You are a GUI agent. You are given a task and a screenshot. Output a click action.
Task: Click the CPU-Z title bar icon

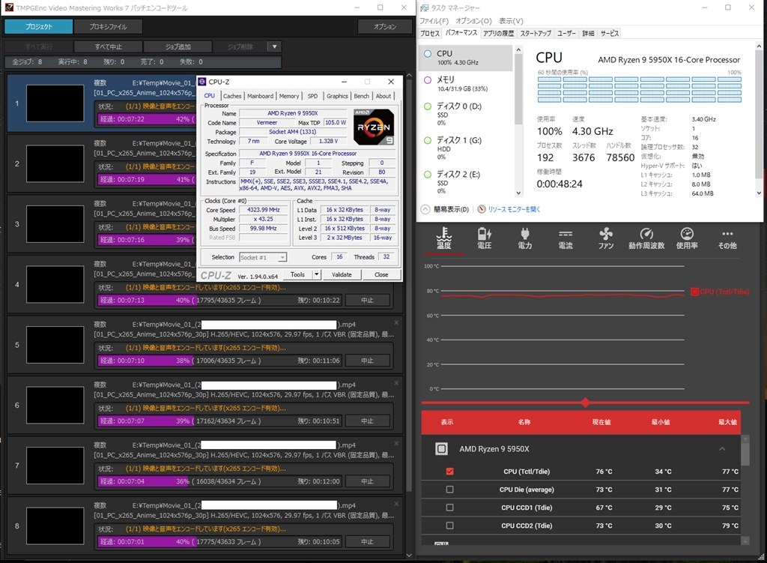click(x=202, y=82)
